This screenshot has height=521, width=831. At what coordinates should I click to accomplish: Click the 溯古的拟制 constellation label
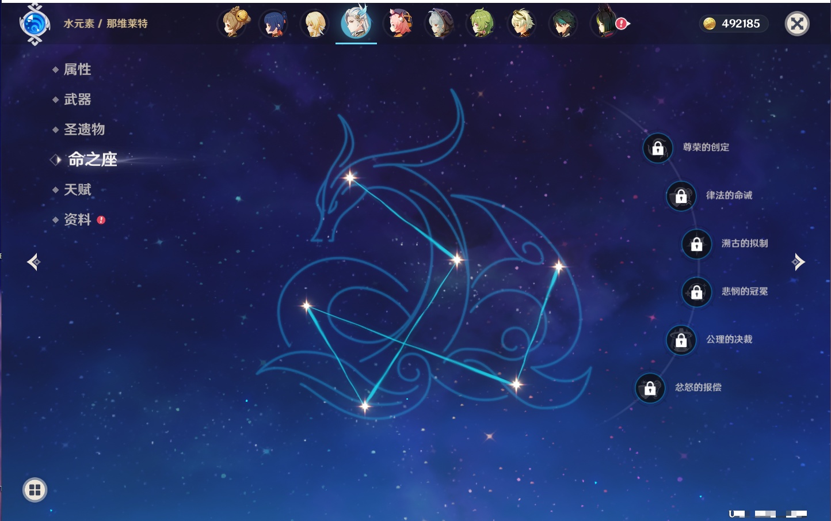click(x=744, y=244)
